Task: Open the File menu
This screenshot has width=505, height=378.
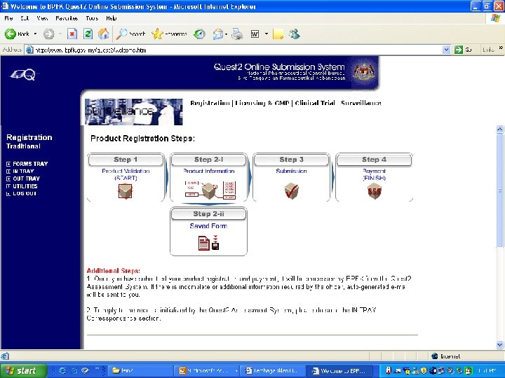Action: point(8,18)
